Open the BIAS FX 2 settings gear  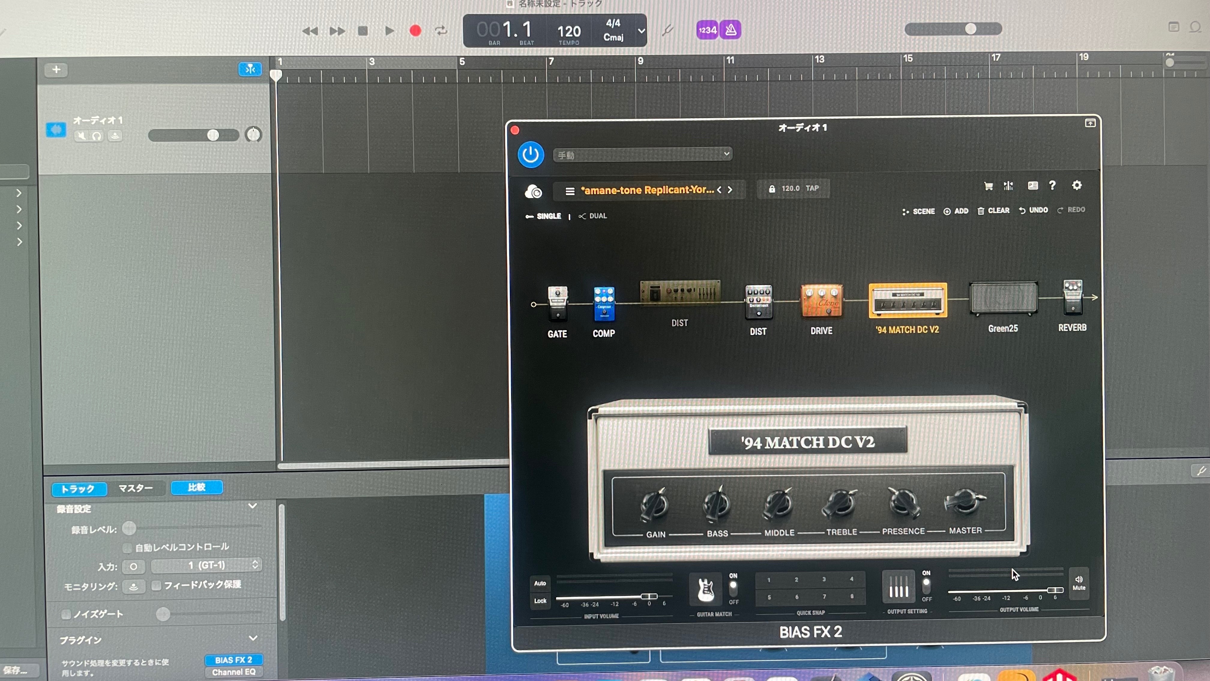[x=1076, y=185]
